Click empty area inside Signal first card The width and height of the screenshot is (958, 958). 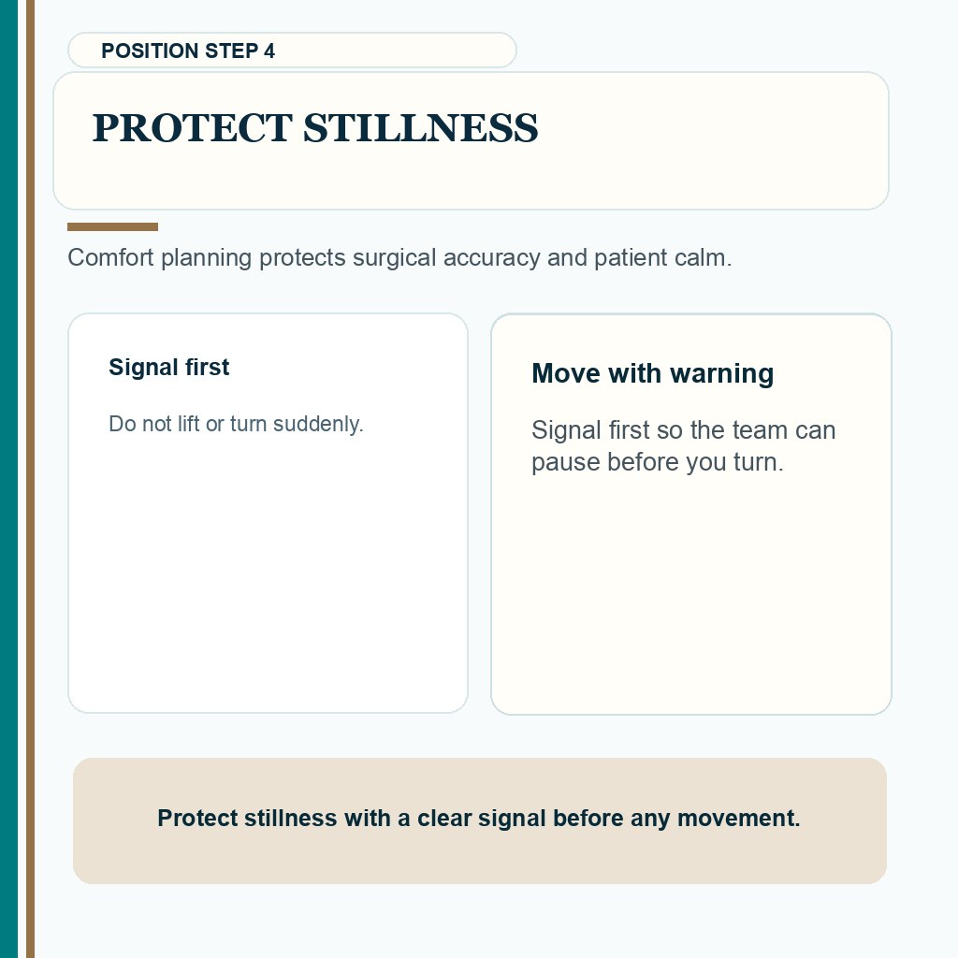point(268,574)
